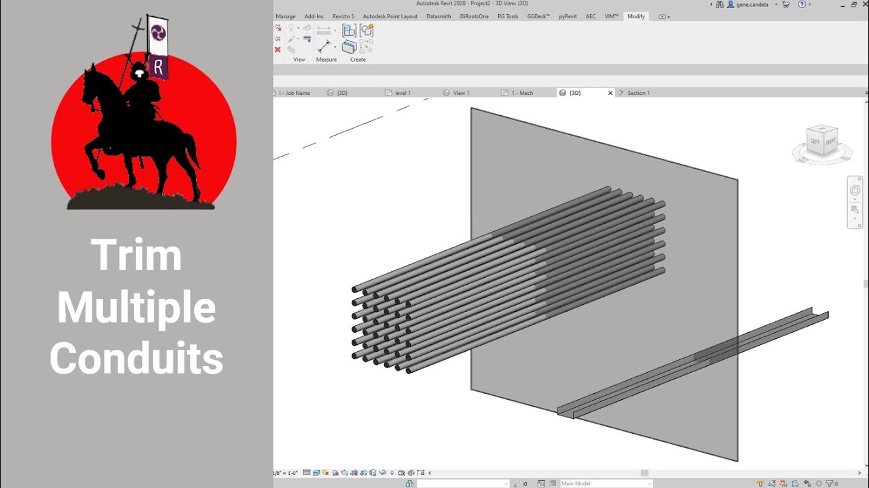Image resolution: width=869 pixels, height=488 pixels.
Task: Click the Create Similar icon
Action: coord(367,47)
